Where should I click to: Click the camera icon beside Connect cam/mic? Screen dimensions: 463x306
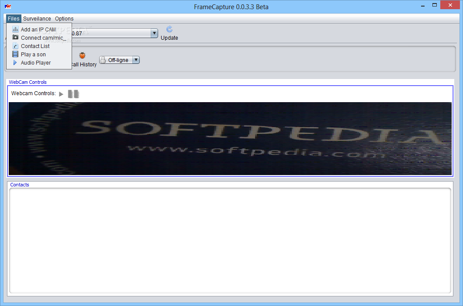click(x=15, y=37)
